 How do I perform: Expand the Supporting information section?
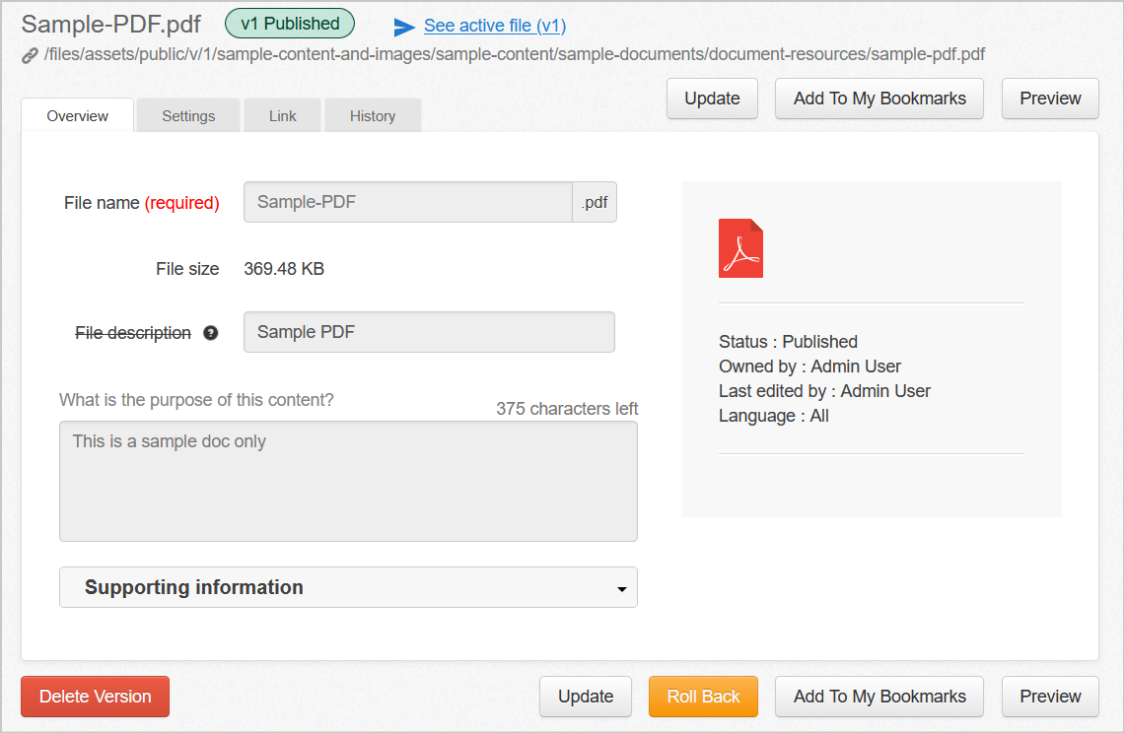pos(192,587)
